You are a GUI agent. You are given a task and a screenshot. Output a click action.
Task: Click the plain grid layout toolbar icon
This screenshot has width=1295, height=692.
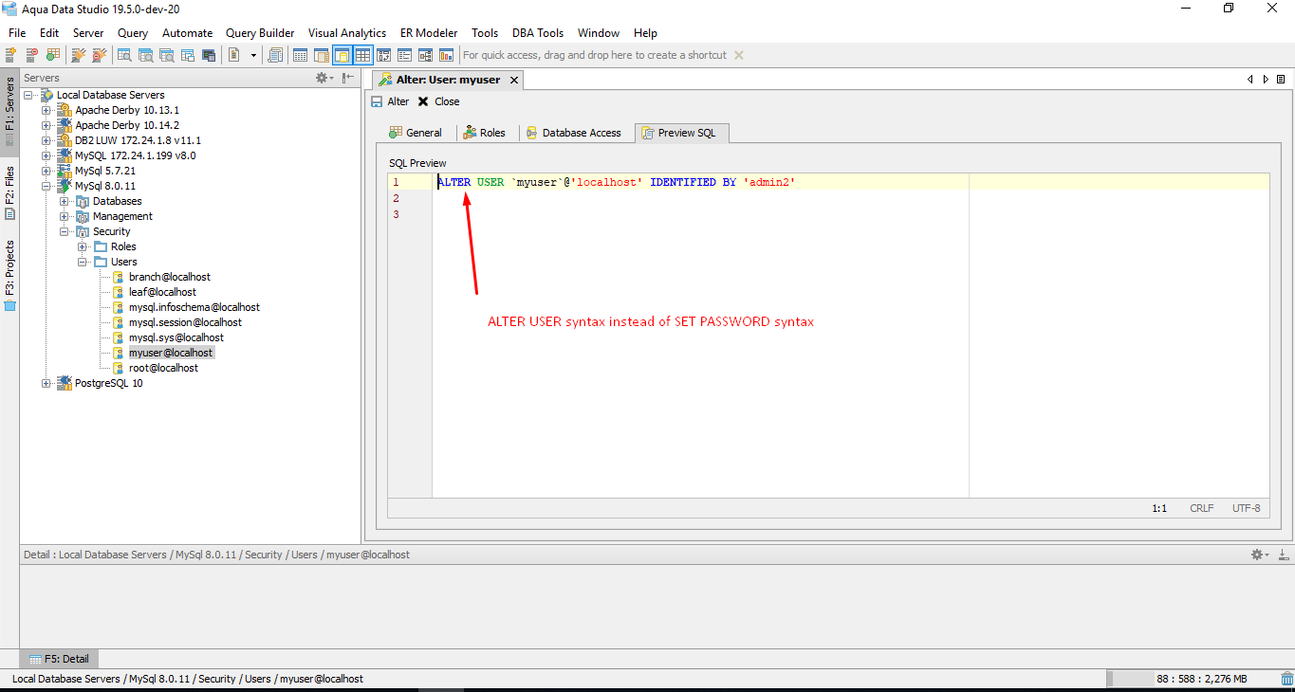pos(300,55)
